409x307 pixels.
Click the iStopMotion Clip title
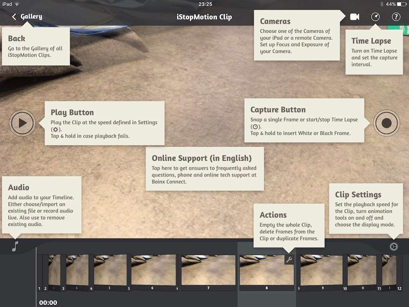(204, 17)
